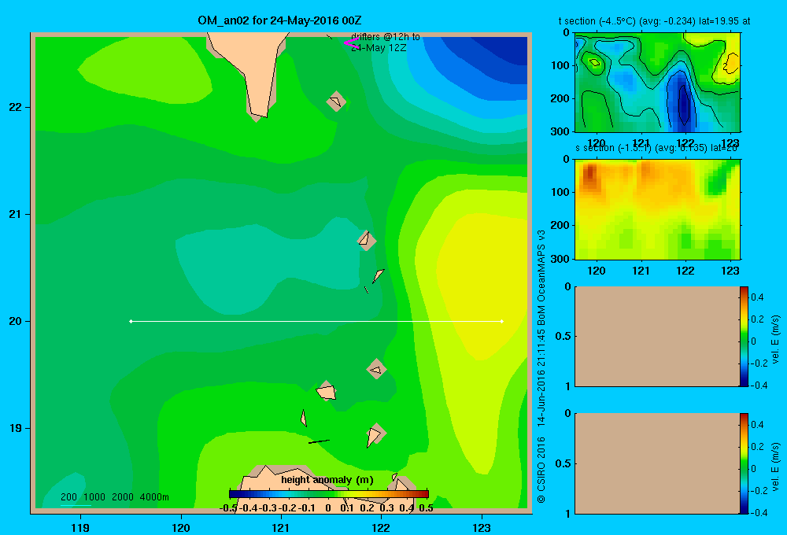Click latitude label 19 on the main map
The height and width of the screenshot is (535, 787).
pos(16,428)
